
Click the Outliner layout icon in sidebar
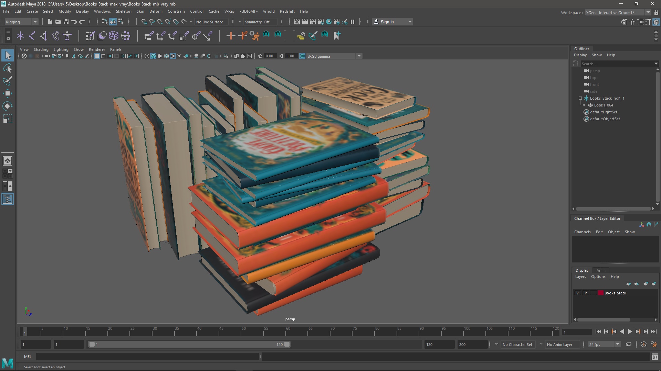click(x=8, y=199)
